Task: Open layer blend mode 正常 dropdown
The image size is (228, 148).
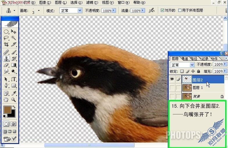Action: tap(192, 65)
